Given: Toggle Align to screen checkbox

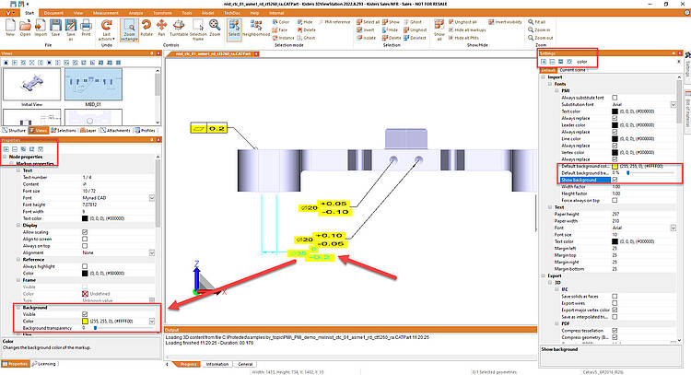Looking at the screenshot, I should tap(85, 239).
